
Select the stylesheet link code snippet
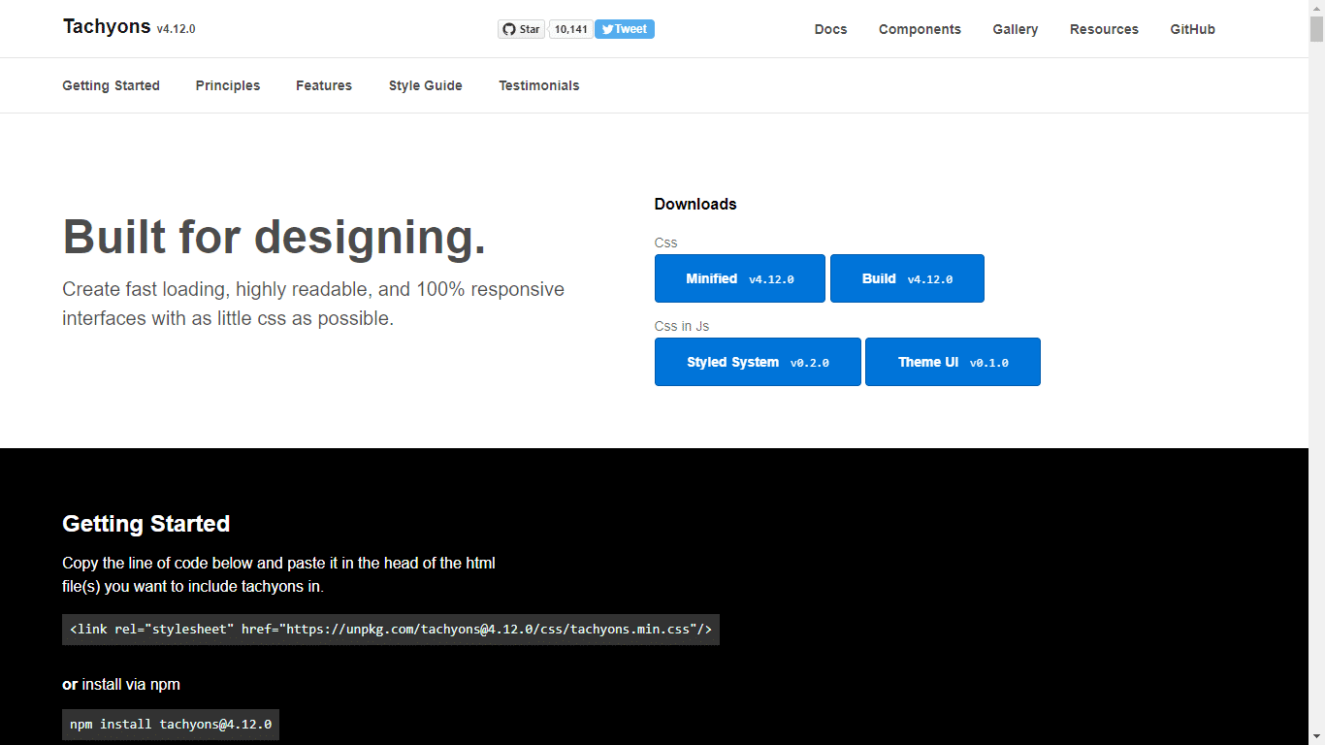[x=391, y=629]
